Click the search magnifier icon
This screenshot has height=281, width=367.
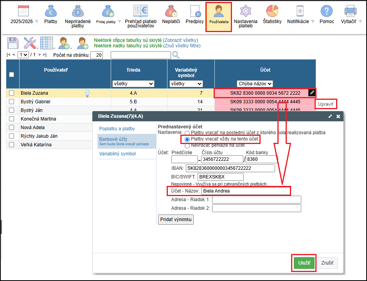[176, 55]
